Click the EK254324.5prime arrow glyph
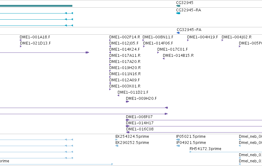The width and height of the screenshot is (262, 166). 116,140
